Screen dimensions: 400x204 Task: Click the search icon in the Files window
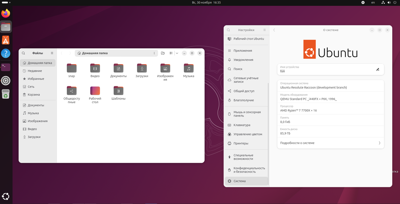pos(23,53)
